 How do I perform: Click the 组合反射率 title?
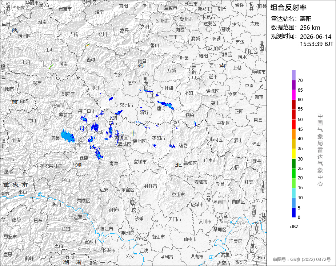point(288,7)
